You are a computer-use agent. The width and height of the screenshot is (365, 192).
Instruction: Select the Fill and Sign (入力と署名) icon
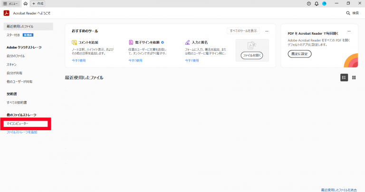[188, 42]
